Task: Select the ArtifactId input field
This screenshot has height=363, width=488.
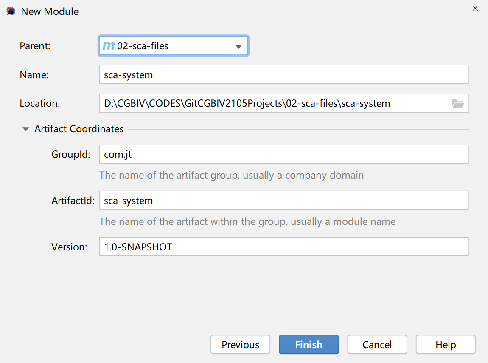Action: [283, 200]
